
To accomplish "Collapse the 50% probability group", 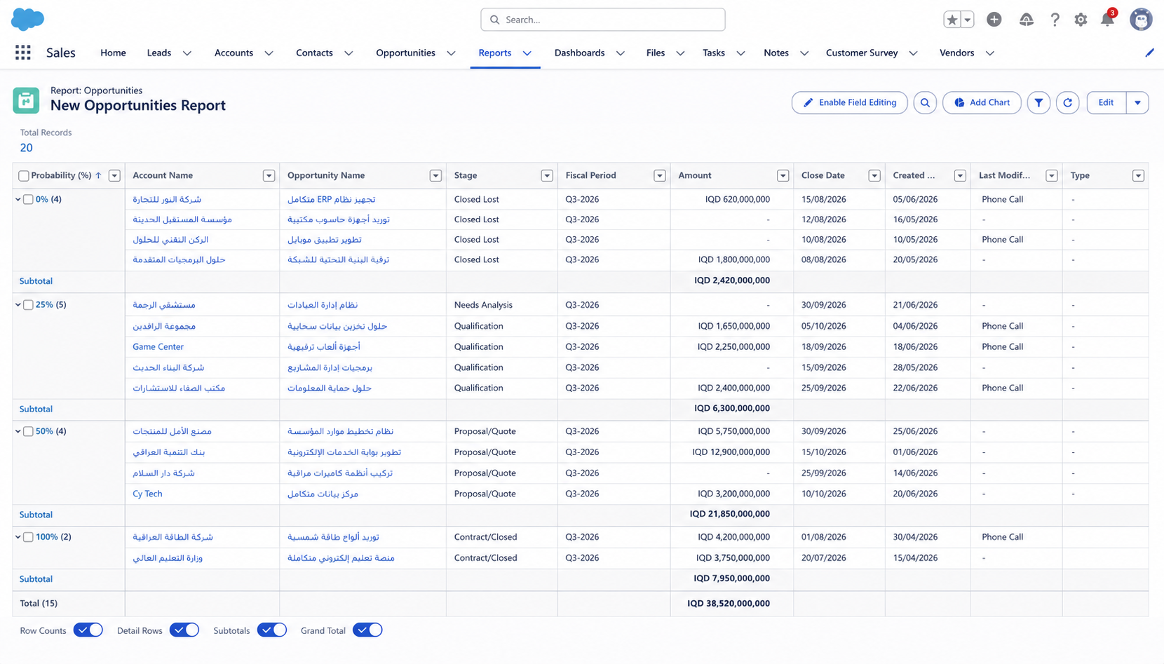I will pos(18,431).
